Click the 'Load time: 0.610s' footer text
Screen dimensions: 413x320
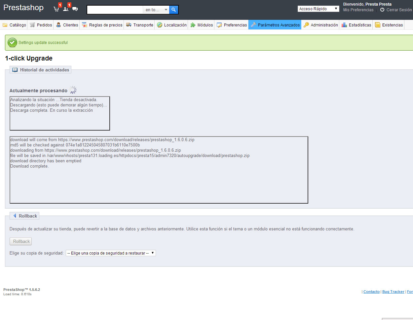pos(18,294)
